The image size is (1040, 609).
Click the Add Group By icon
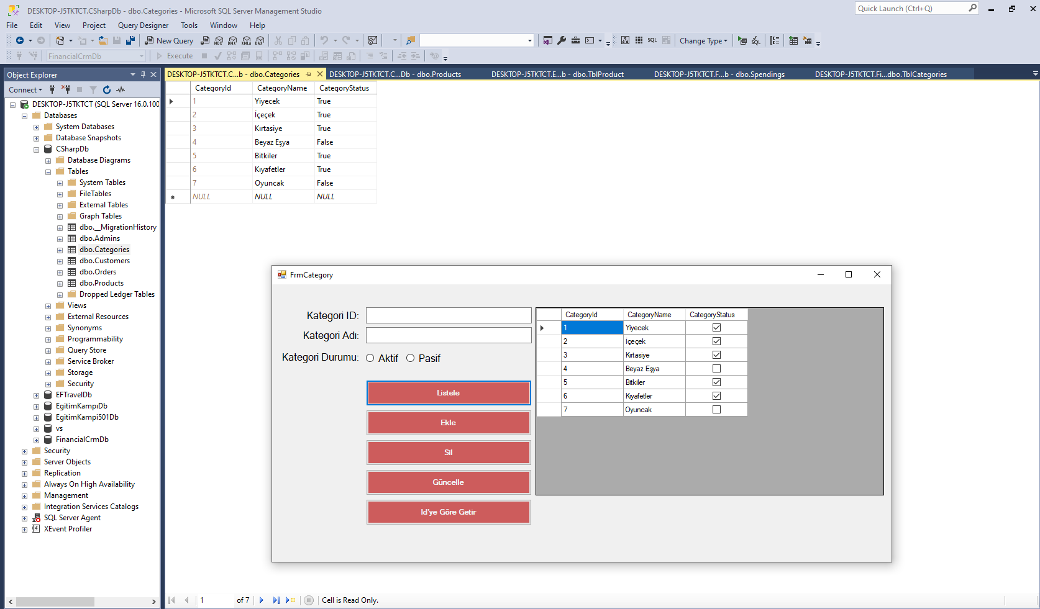click(775, 40)
